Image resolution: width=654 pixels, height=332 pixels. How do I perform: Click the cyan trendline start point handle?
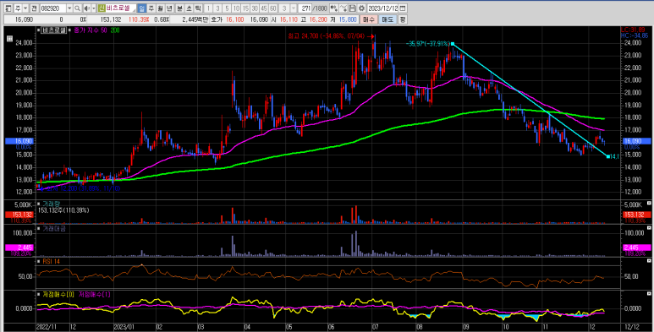tap(453, 44)
